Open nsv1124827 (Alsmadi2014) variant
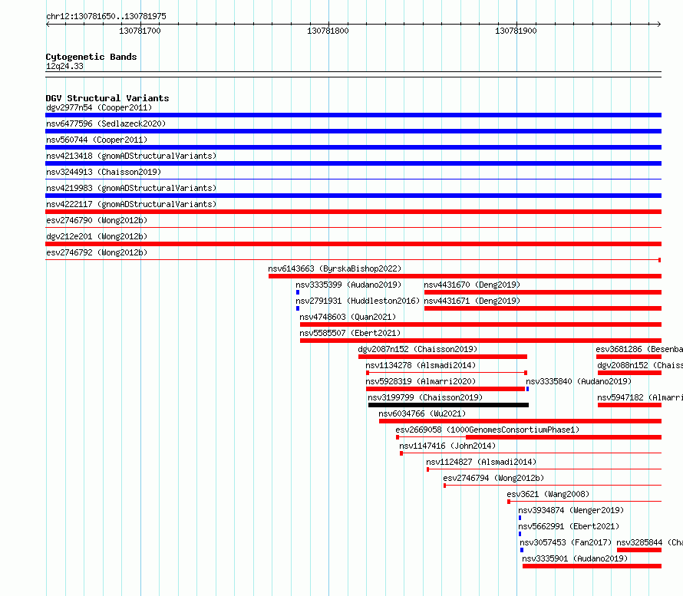The image size is (683, 596). 481,462
